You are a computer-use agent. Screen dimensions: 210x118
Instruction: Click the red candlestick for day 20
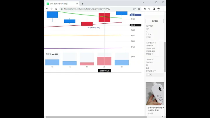point(104,18)
